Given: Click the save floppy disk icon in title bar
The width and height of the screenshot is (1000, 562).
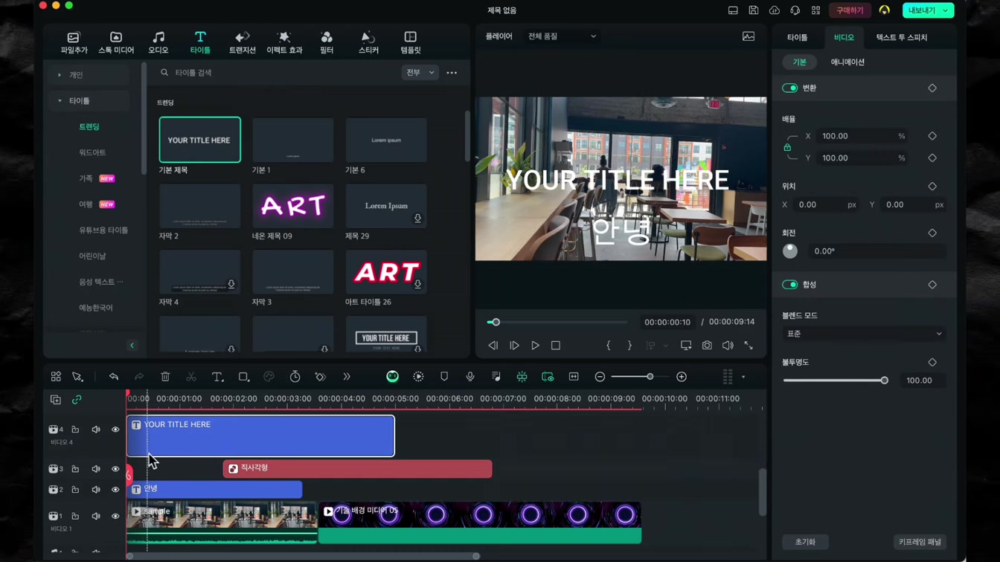Looking at the screenshot, I should 754,10.
